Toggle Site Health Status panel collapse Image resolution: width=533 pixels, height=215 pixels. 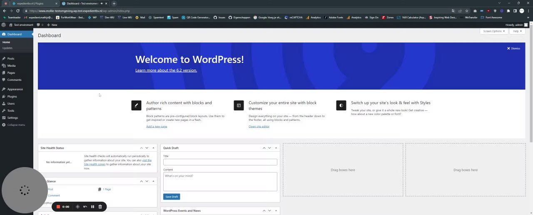(x=153, y=148)
